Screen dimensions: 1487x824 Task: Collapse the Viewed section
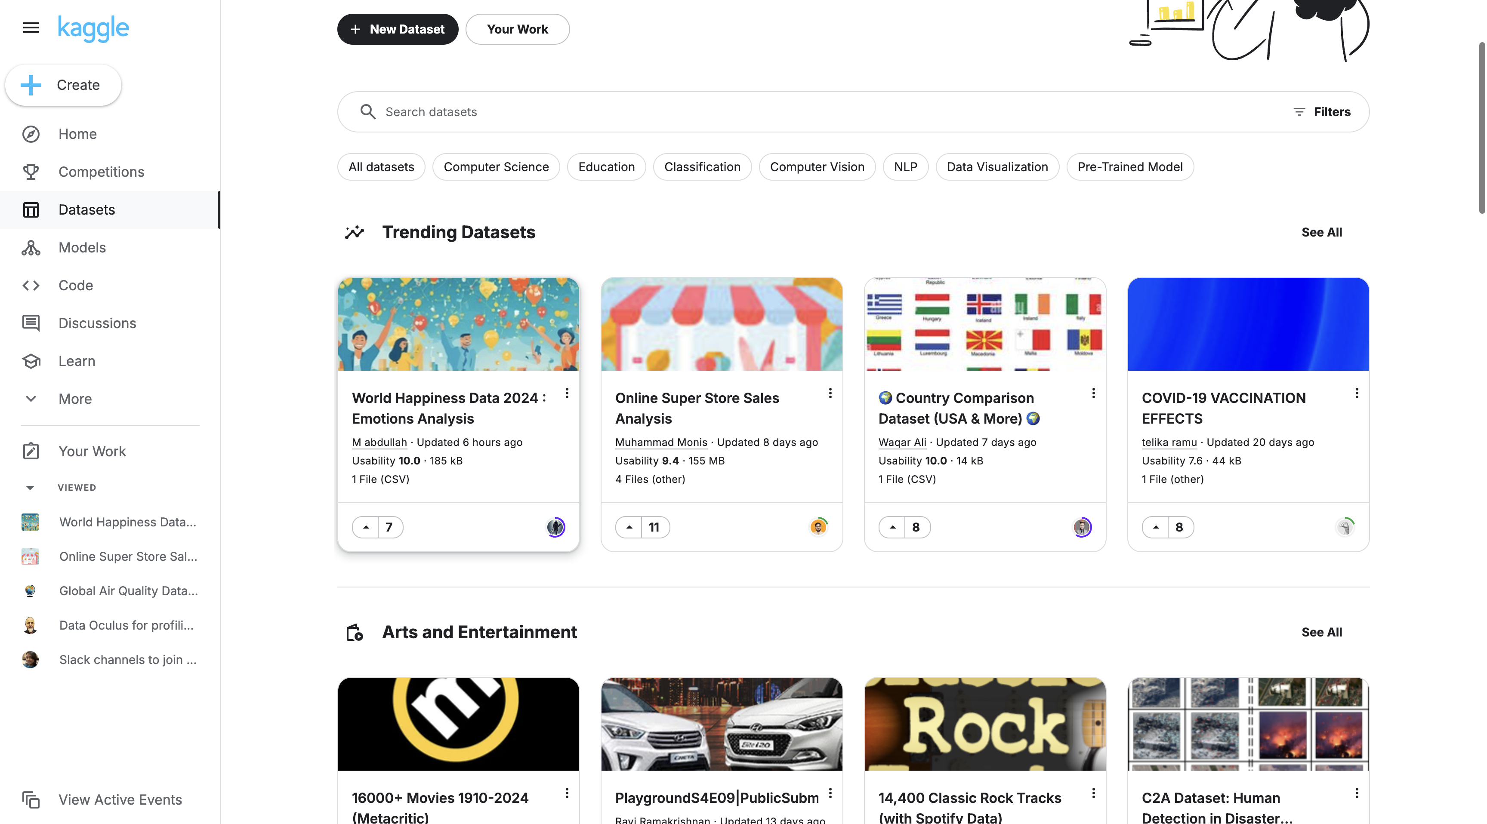(x=30, y=488)
